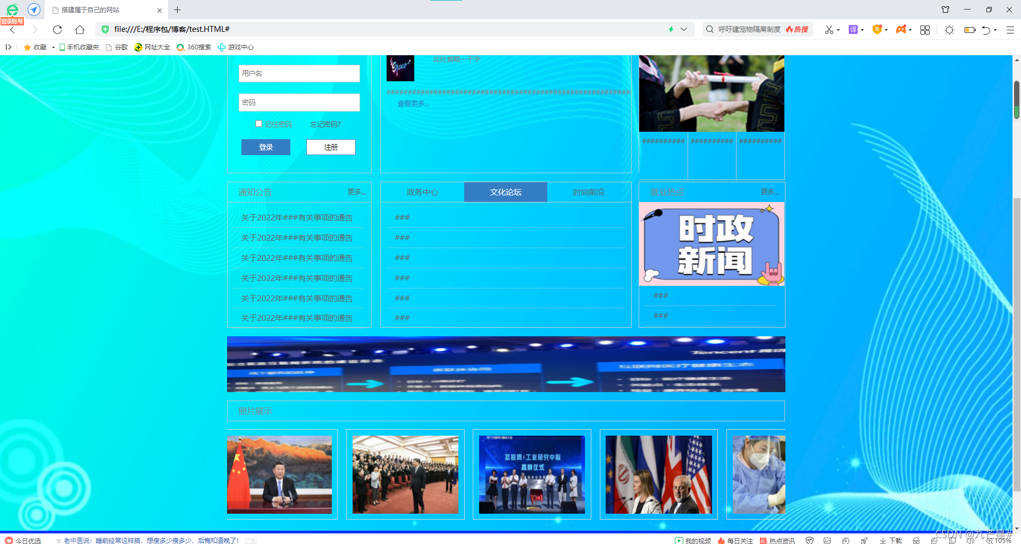Open 热点资讯 in status bar
The height and width of the screenshot is (544, 1021).
[777, 540]
